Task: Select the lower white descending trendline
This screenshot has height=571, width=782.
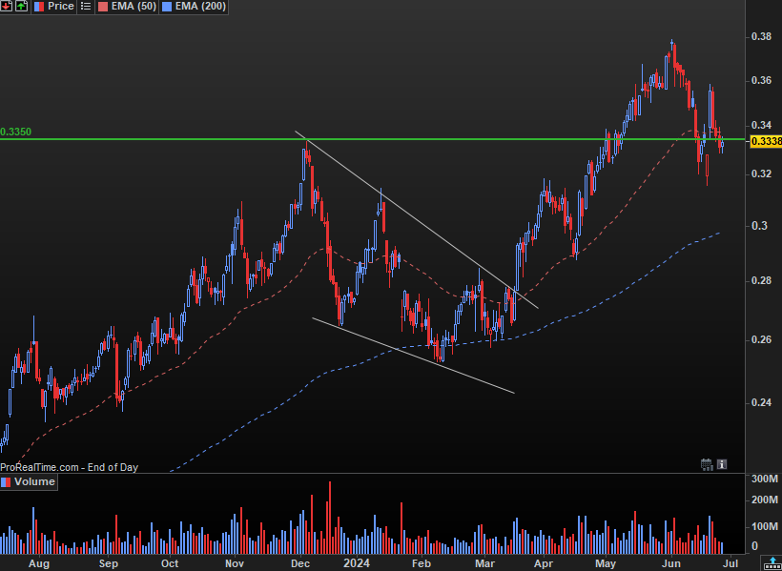Action: (413, 356)
